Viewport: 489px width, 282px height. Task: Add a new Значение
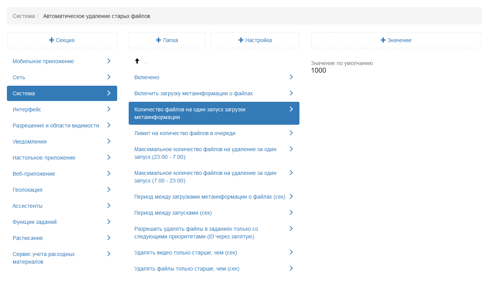[x=396, y=40]
